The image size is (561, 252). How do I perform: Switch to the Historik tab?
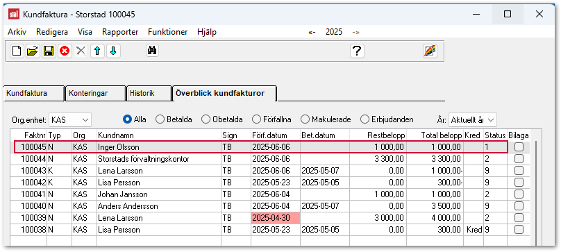(149, 94)
